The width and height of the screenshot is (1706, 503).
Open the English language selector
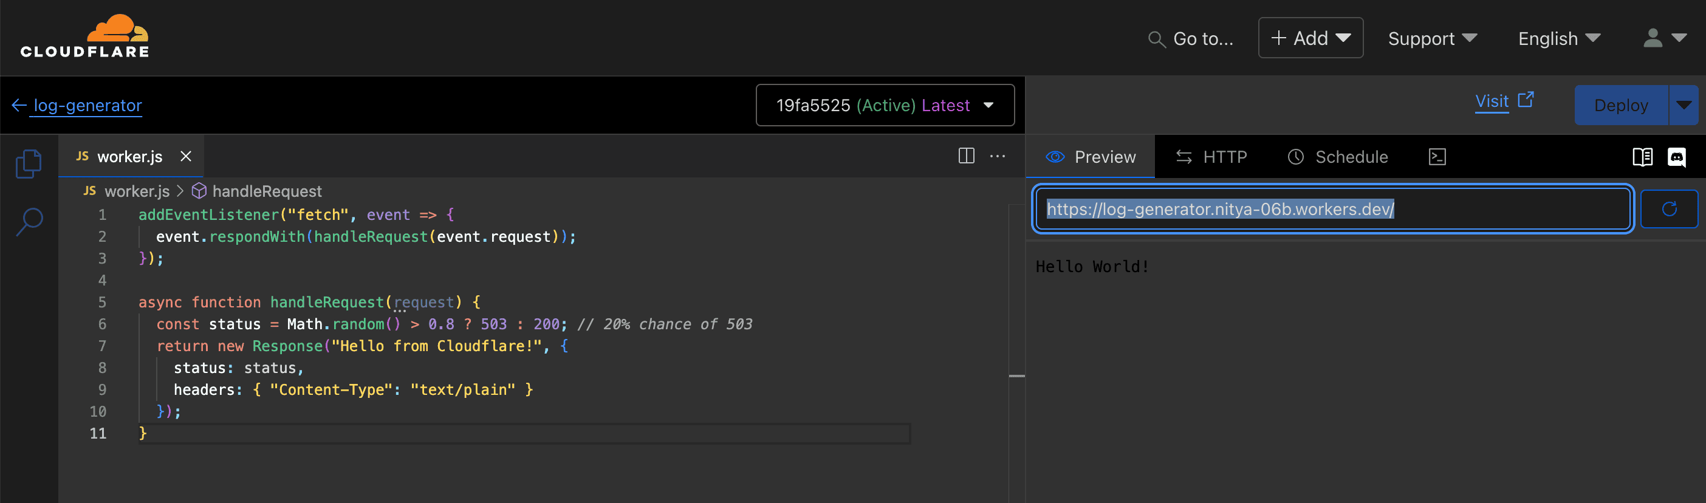(1559, 38)
